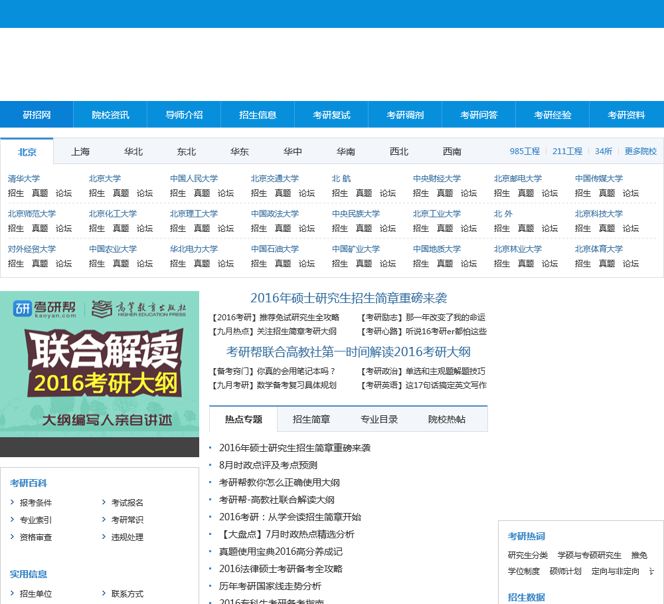This screenshot has width=664, height=604.
Task: Switch to the 上海 region tab
Action: [80, 151]
